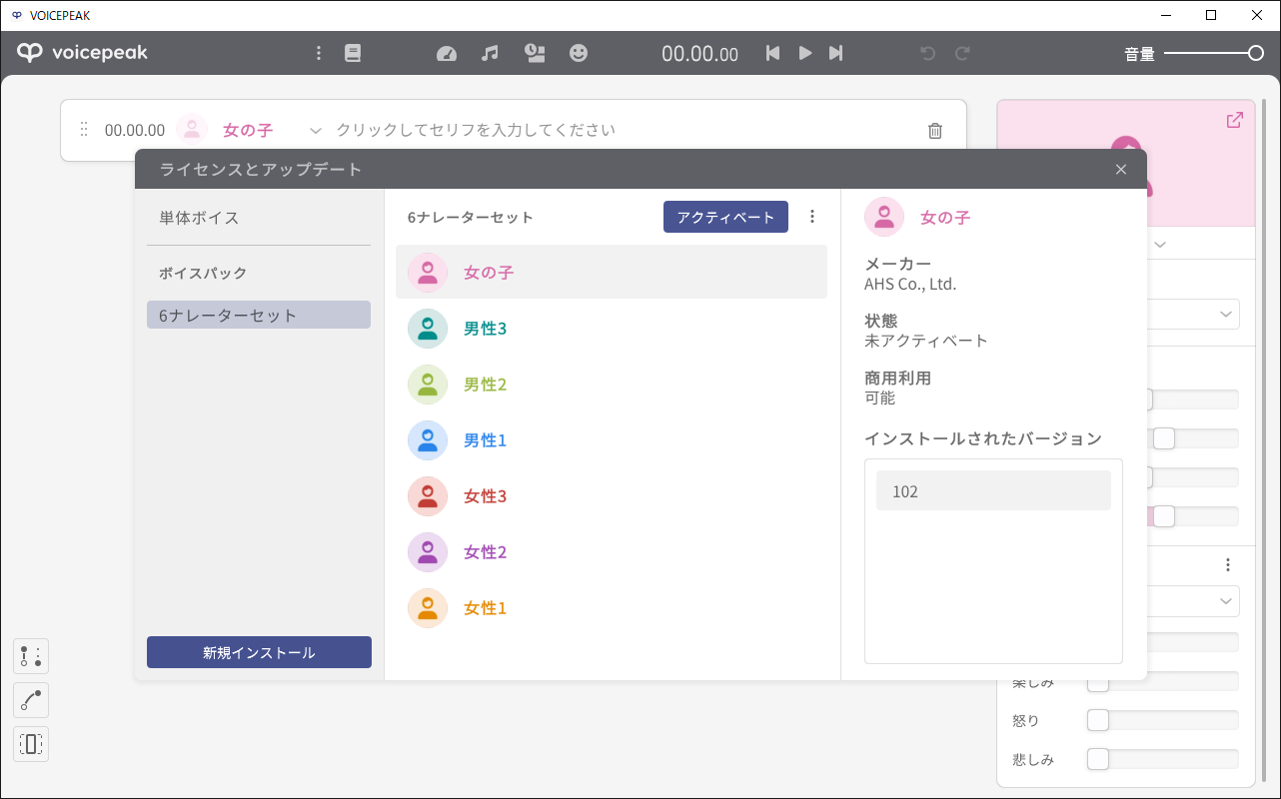
Task: Adjust the 怒り emotion slider
Action: tap(1163, 720)
